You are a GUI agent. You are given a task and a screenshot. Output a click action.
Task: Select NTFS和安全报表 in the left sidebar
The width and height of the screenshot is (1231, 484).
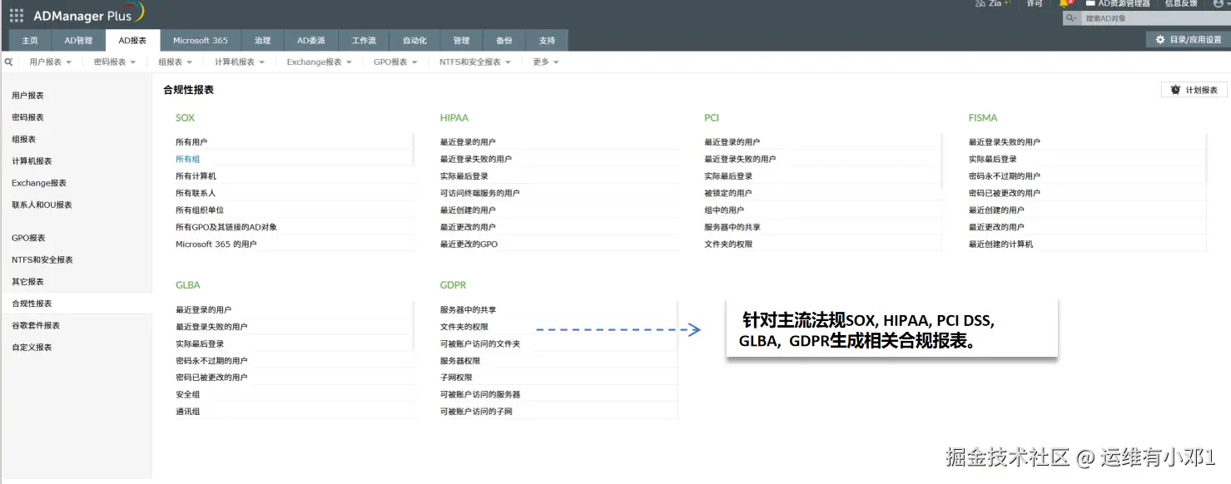point(42,259)
